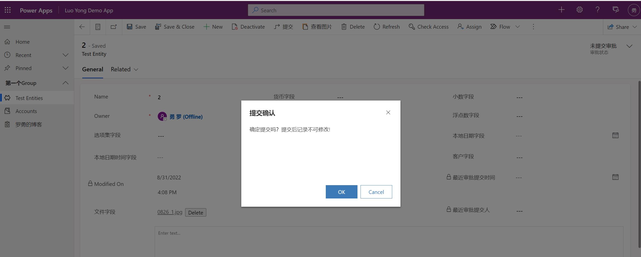Click the Delete command in toolbar

coord(353,27)
